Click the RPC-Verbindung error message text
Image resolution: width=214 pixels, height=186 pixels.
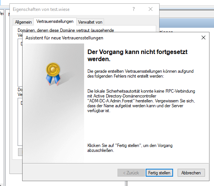(141, 101)
